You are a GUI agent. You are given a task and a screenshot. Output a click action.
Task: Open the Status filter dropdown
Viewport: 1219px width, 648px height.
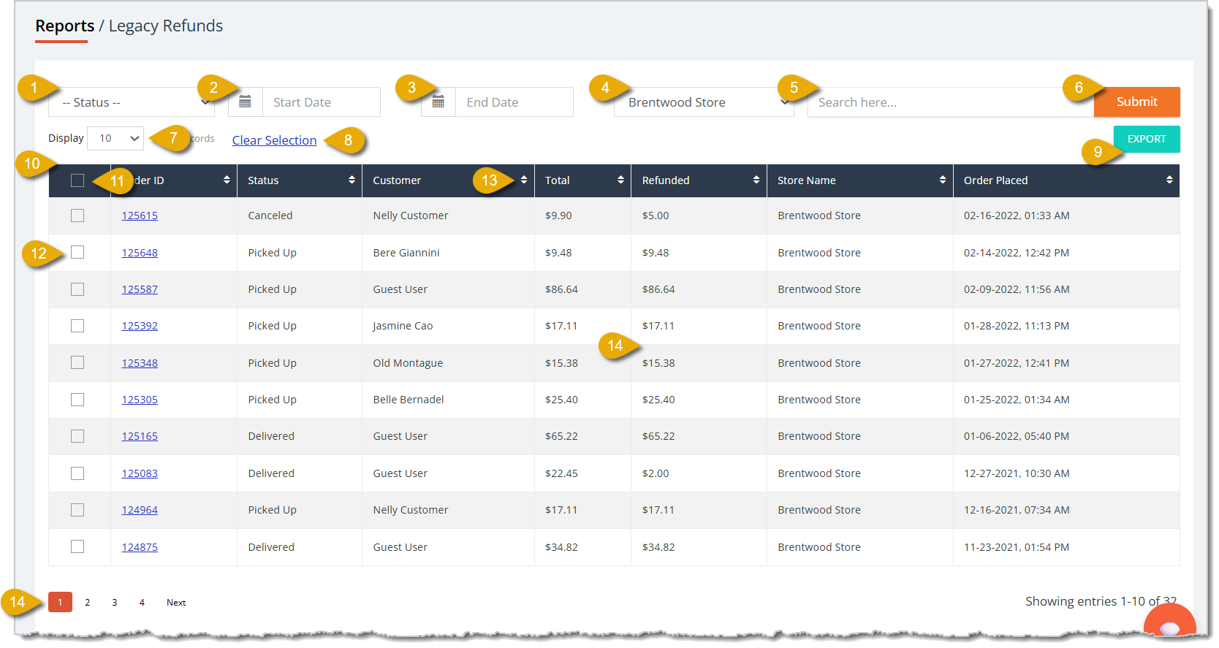(x=132, y=102)
